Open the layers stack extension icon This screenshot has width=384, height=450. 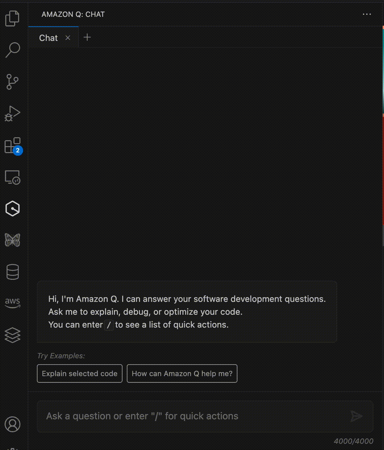click(x=13, y=335)
